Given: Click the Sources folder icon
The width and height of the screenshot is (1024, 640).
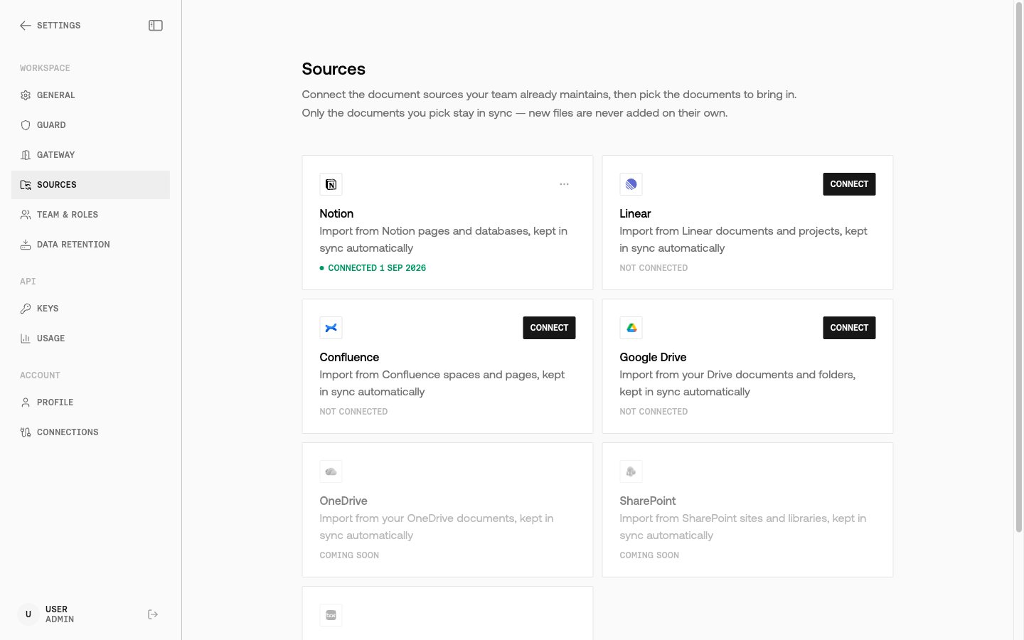Looking at the screenshot, I should click(26, 185).
